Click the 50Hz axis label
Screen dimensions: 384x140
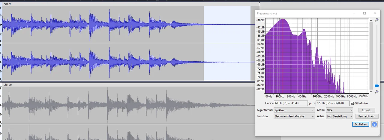pos(268,97)
